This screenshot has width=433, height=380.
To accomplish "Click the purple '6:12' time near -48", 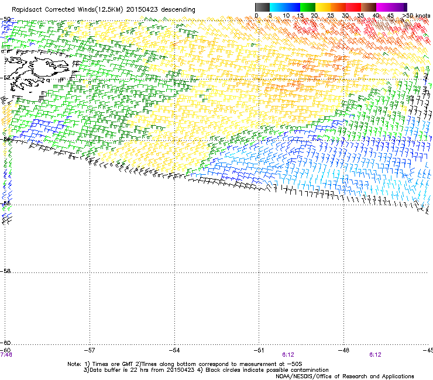I will 375,355.
